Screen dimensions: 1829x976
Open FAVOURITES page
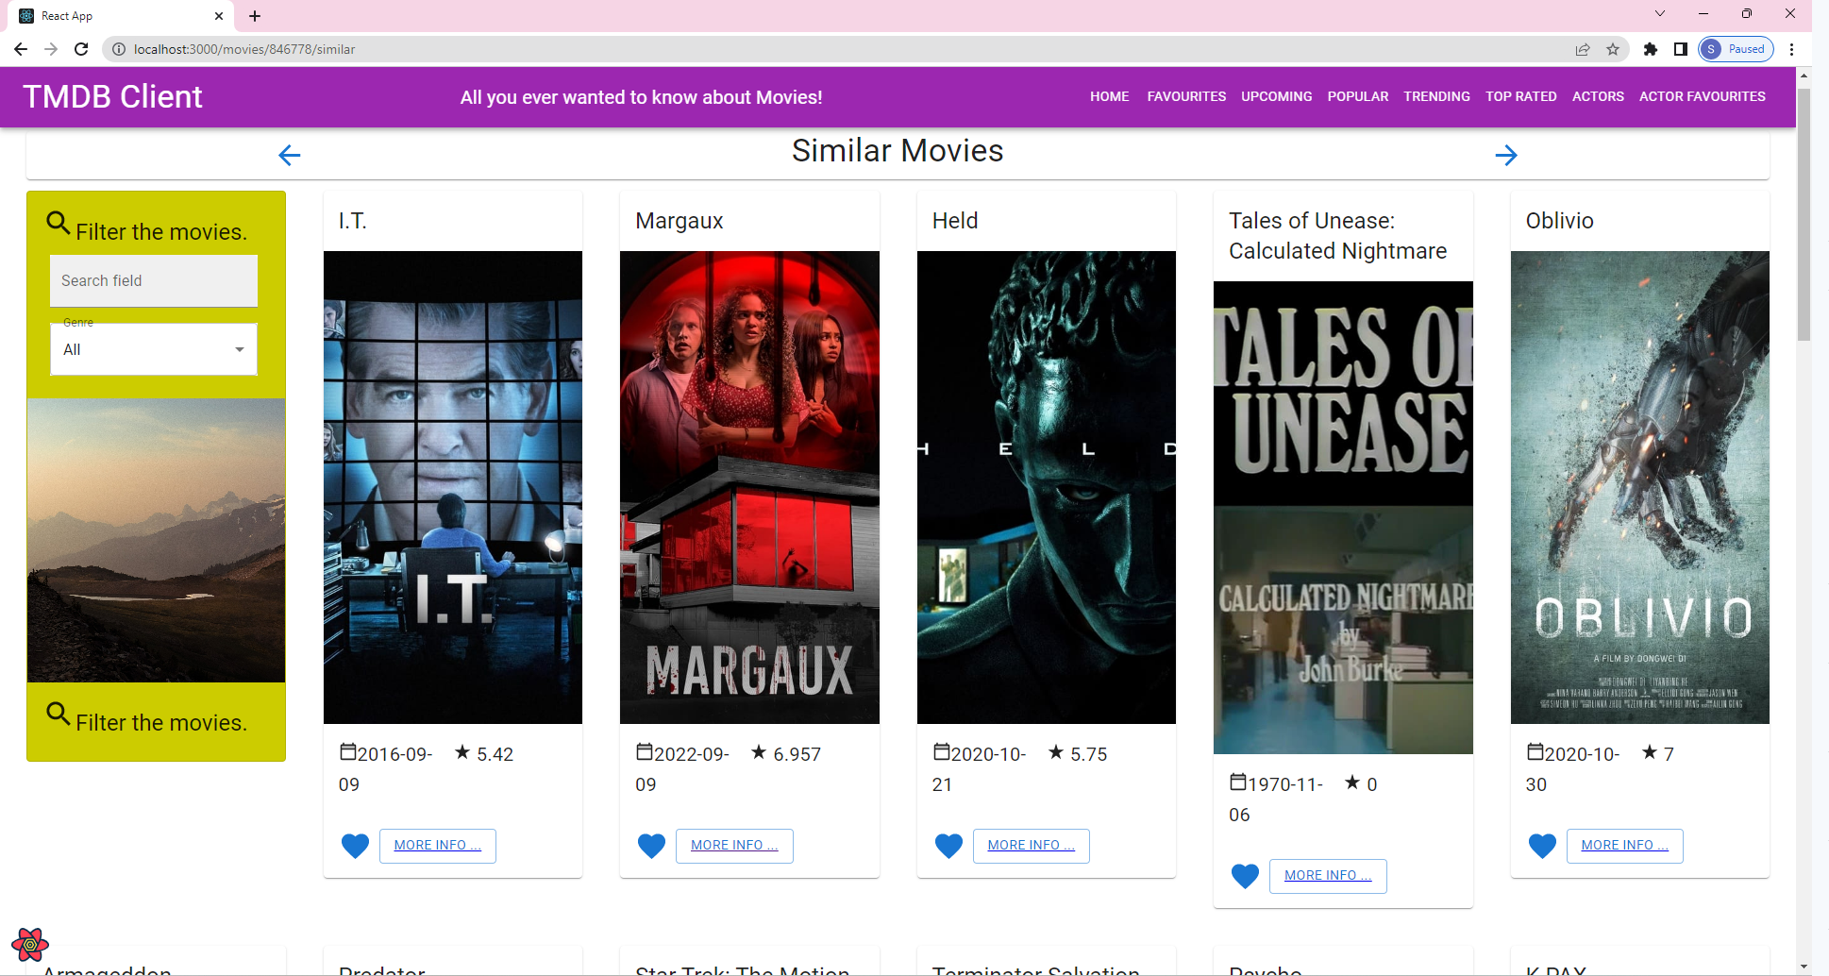[x=1186, y=96]
